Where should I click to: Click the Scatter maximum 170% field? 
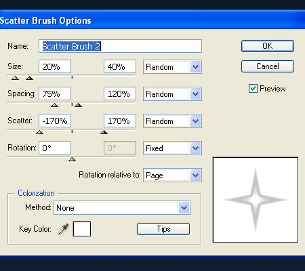(120, 121)
